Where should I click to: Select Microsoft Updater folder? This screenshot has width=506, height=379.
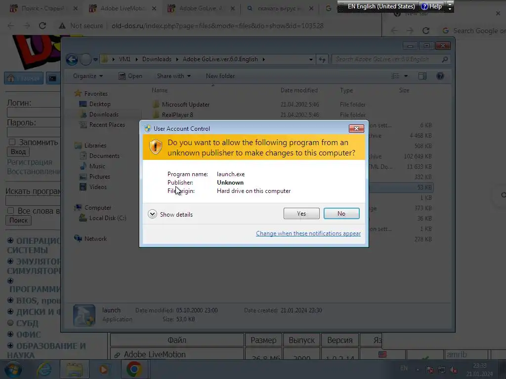[186, 105]
